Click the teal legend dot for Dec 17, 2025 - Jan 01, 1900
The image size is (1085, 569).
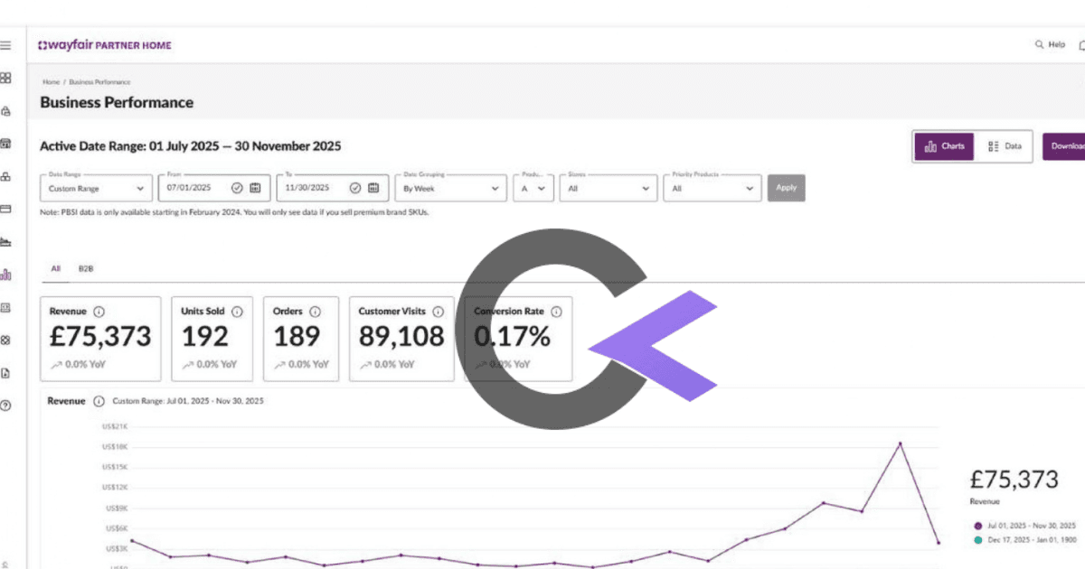(977, 539)
